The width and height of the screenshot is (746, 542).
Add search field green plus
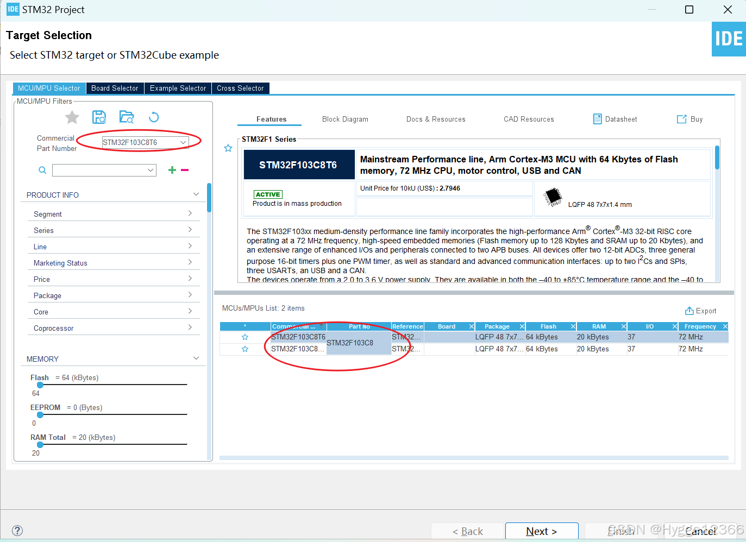(x=172, y=170)
